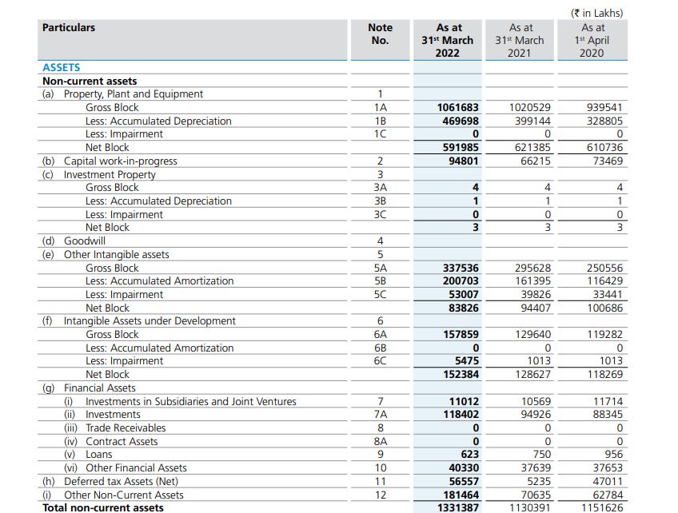The image size is (678, 513).
Task: Select Net Block value 591985
Action: click(461, 147)
